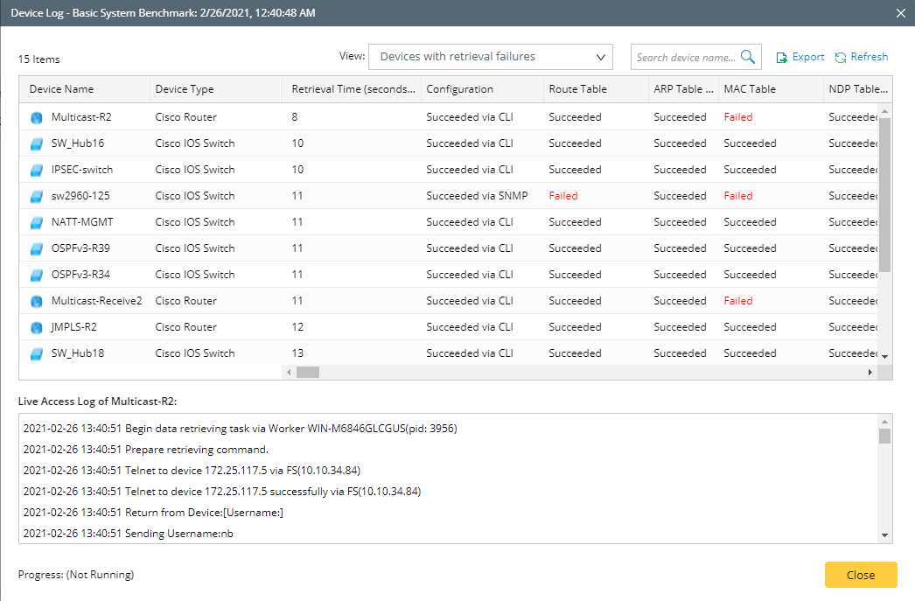Click the Refresh link
The image size is (915, 601).
point(869,57)
